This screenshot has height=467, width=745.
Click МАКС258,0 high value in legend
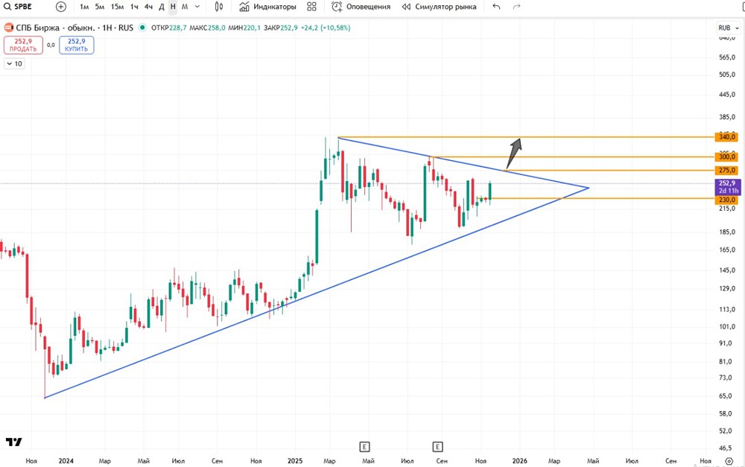pos(207,28)
